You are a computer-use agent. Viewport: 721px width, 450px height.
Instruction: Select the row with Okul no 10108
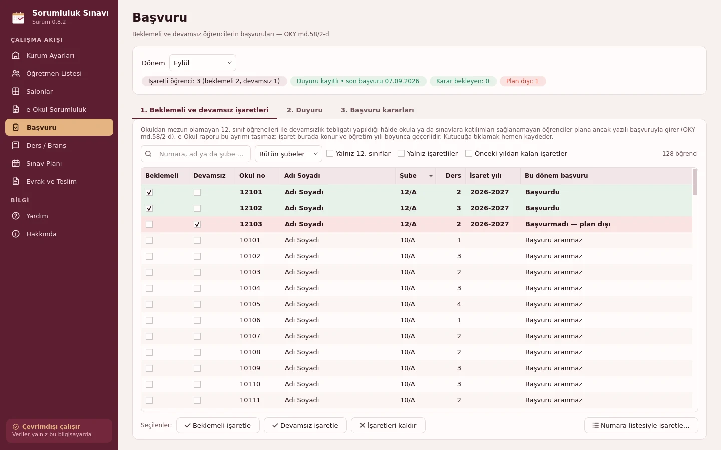click(x=417, y=352)
